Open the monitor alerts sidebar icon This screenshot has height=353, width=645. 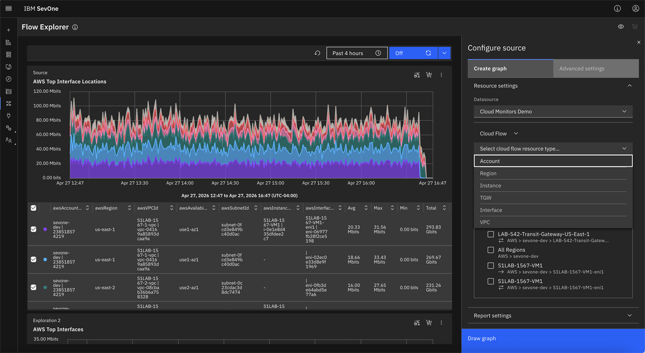(9, 67)
